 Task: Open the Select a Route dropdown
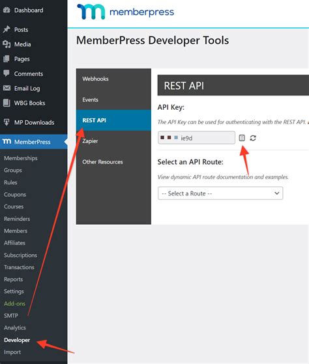click(x=220, y=193)
